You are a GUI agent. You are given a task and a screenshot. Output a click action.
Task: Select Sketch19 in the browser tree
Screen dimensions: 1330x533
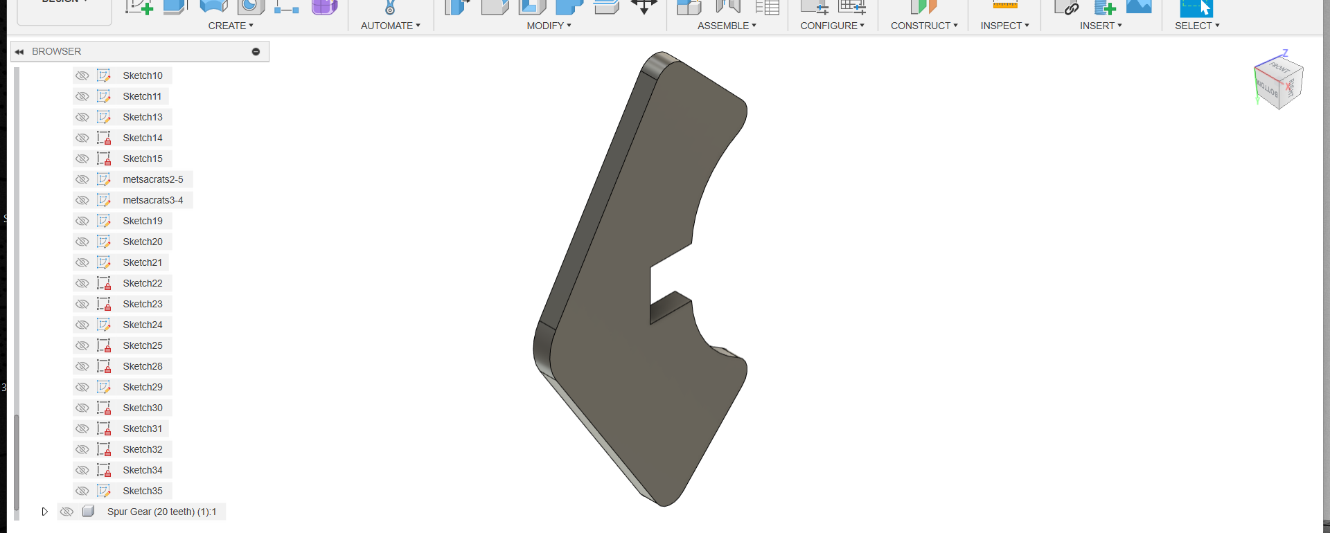143,221
